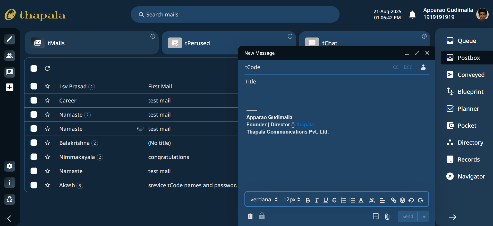Star the Nimmakayala mail

tap(47, 157)
